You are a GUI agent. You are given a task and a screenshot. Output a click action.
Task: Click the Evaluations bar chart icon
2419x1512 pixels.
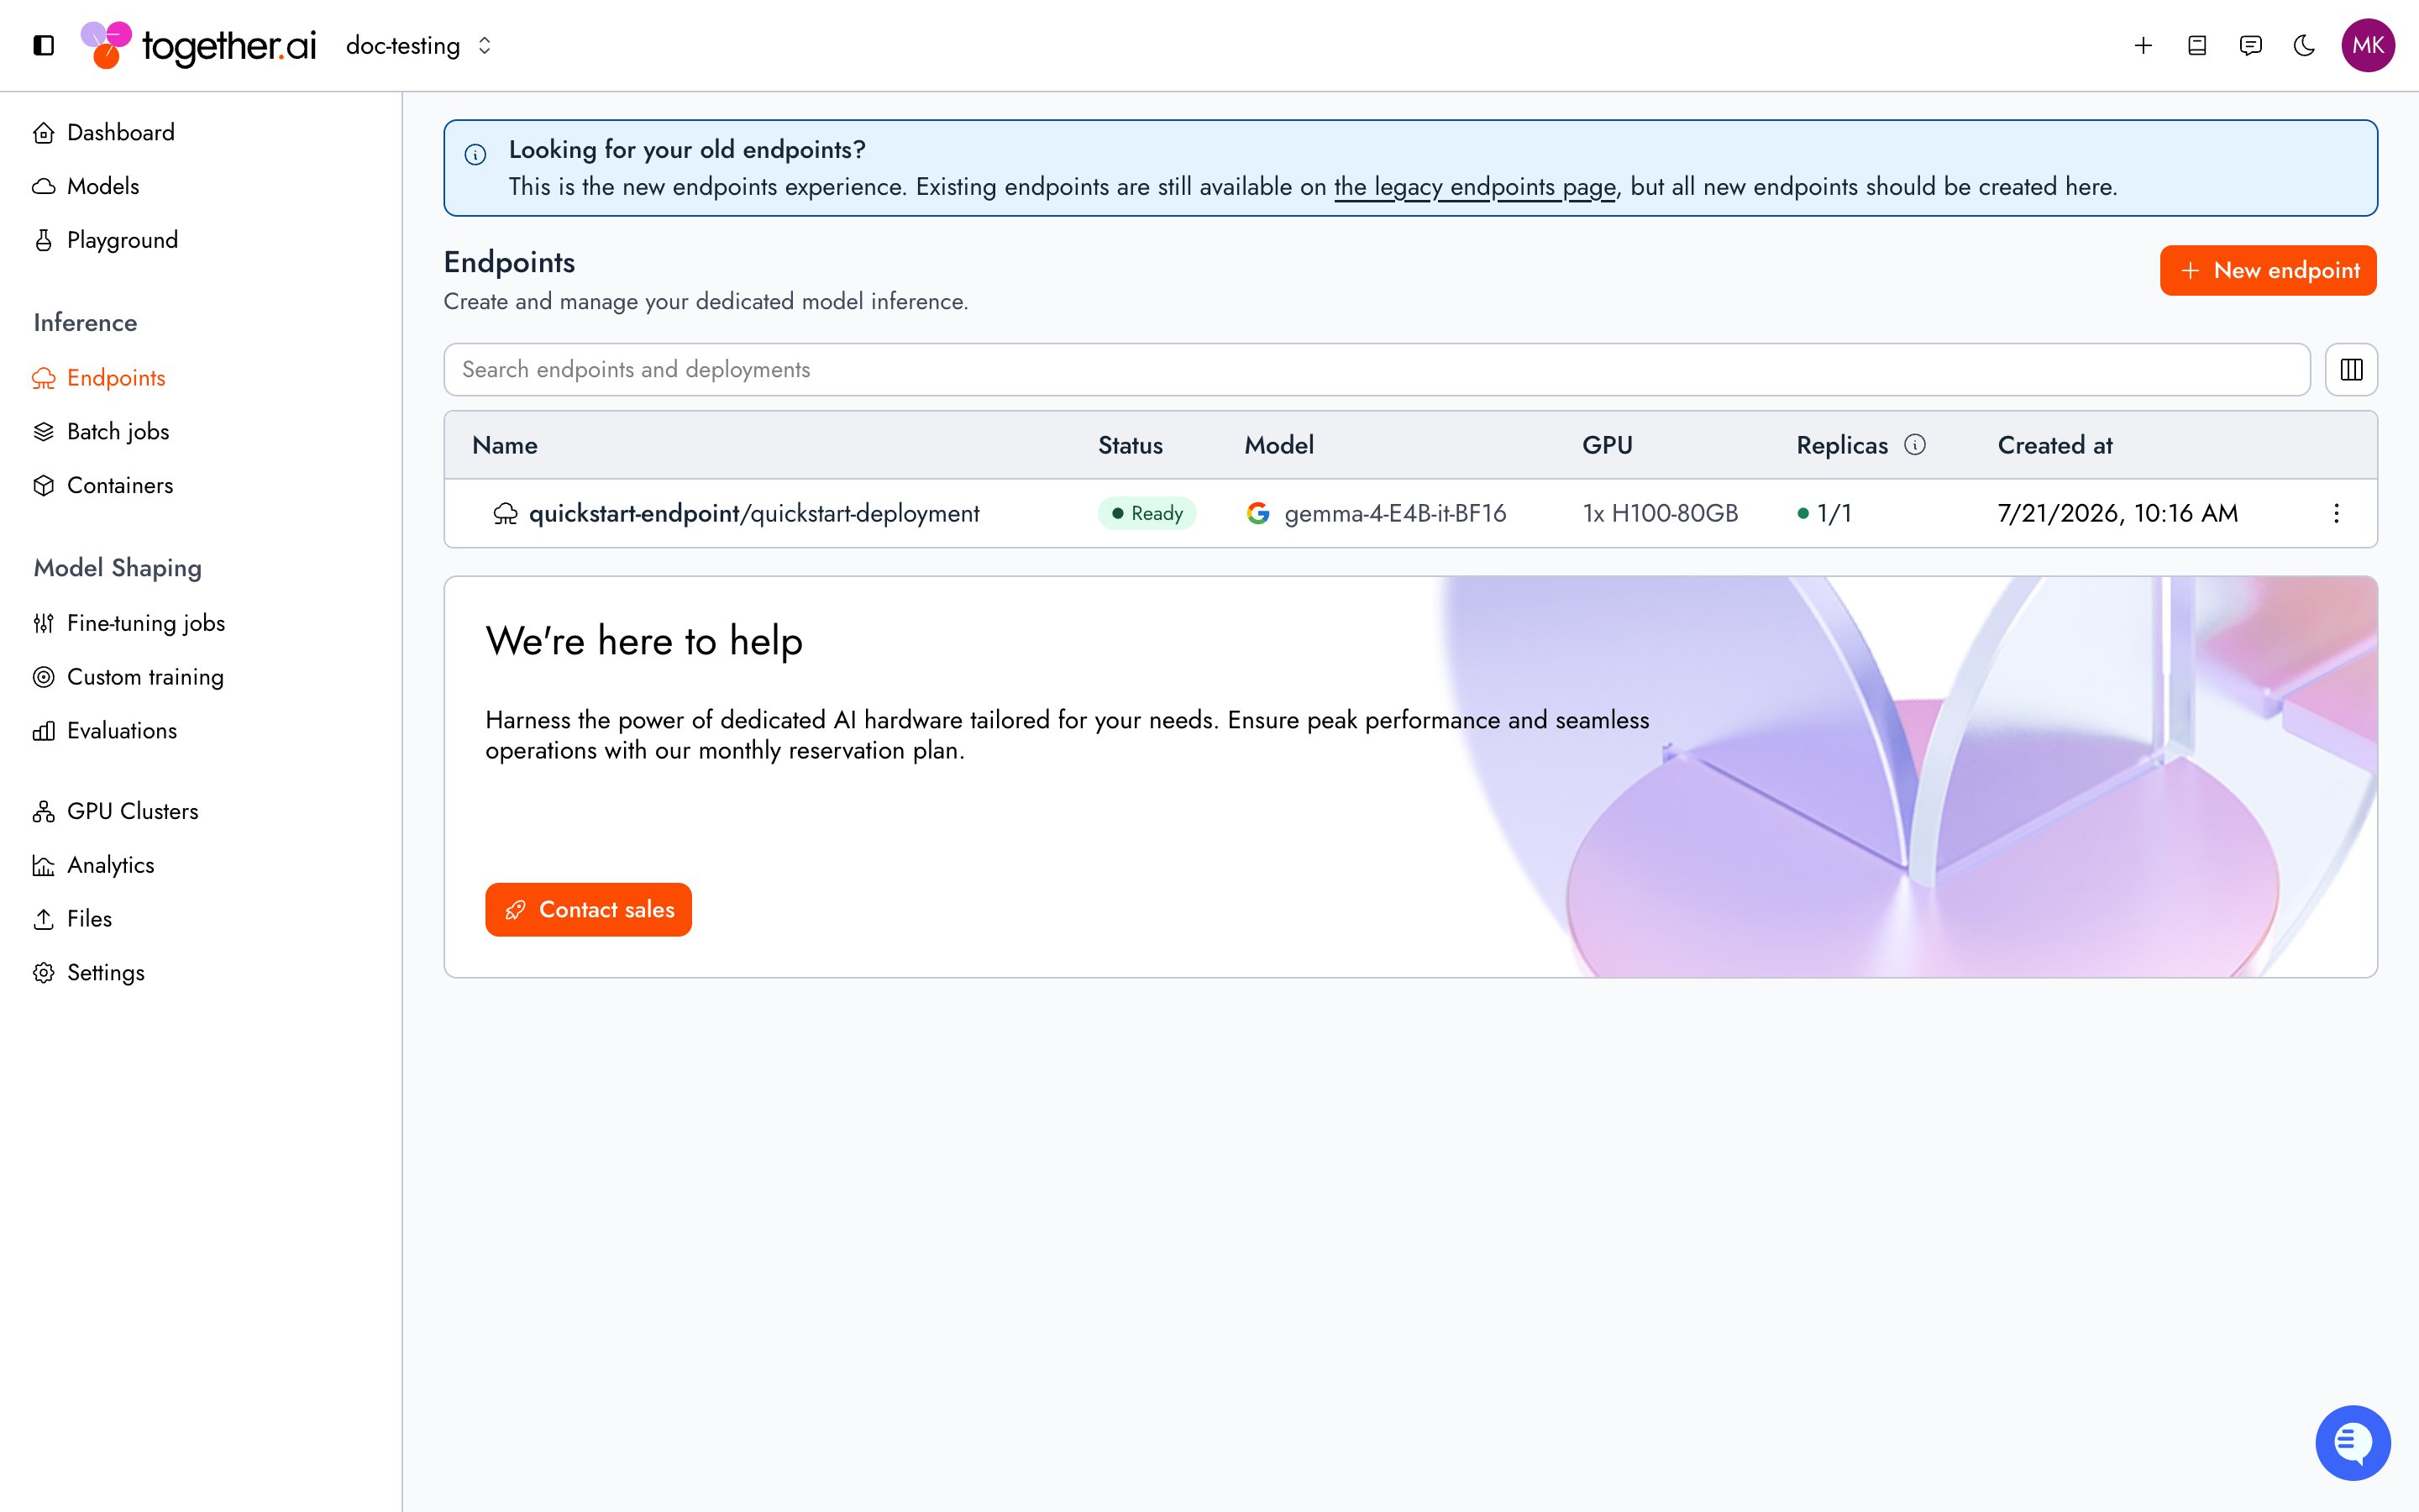(43, 732)
